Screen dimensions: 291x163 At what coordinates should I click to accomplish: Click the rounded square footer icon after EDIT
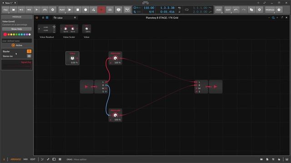(x=54, y=159)
